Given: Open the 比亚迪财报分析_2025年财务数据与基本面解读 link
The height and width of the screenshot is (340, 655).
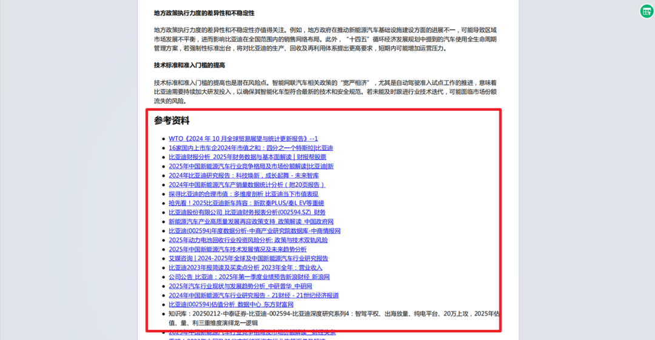Looking at the screenshot, I should click(x=247, y=157).
